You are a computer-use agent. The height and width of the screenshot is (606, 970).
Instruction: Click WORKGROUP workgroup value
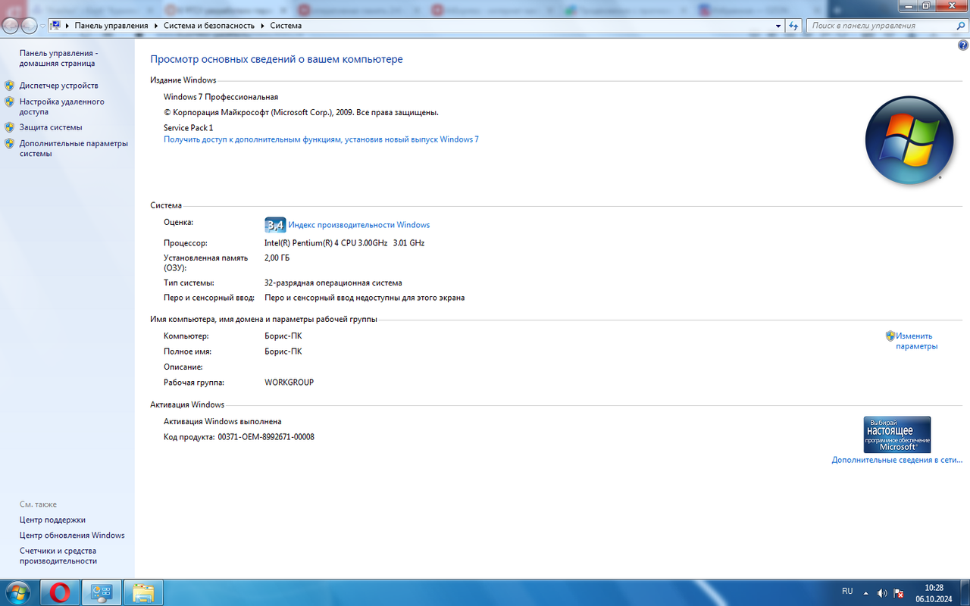coord(289,383)
